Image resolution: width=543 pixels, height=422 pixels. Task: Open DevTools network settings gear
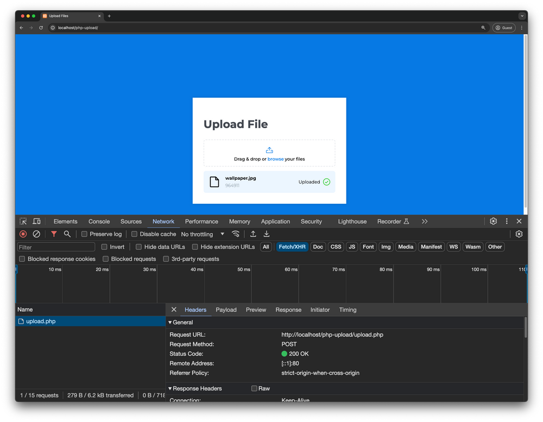(519, 234)
